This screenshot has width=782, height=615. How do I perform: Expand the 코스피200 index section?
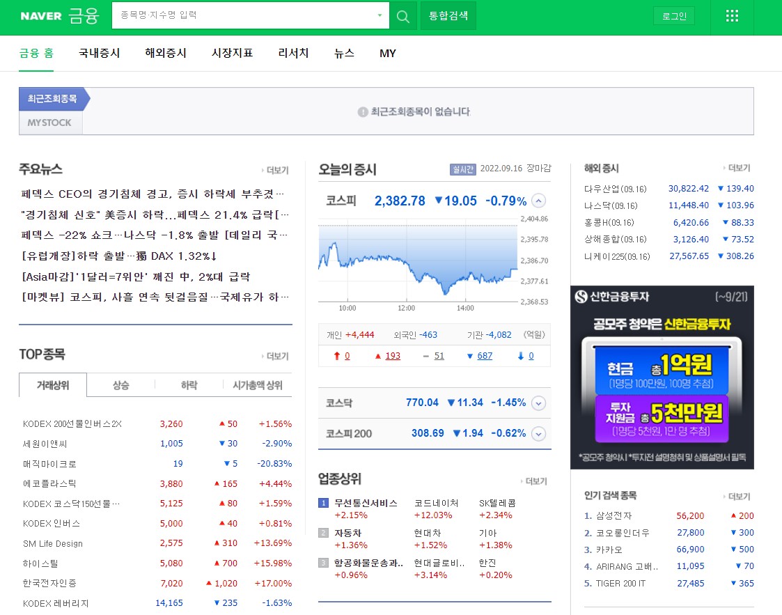tap(538, 434)
